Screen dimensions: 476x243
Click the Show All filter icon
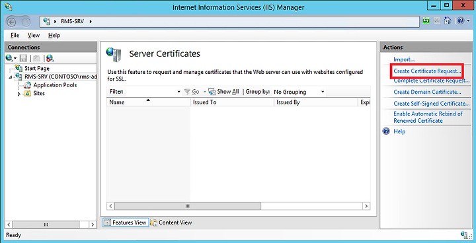tap(212, 92)
